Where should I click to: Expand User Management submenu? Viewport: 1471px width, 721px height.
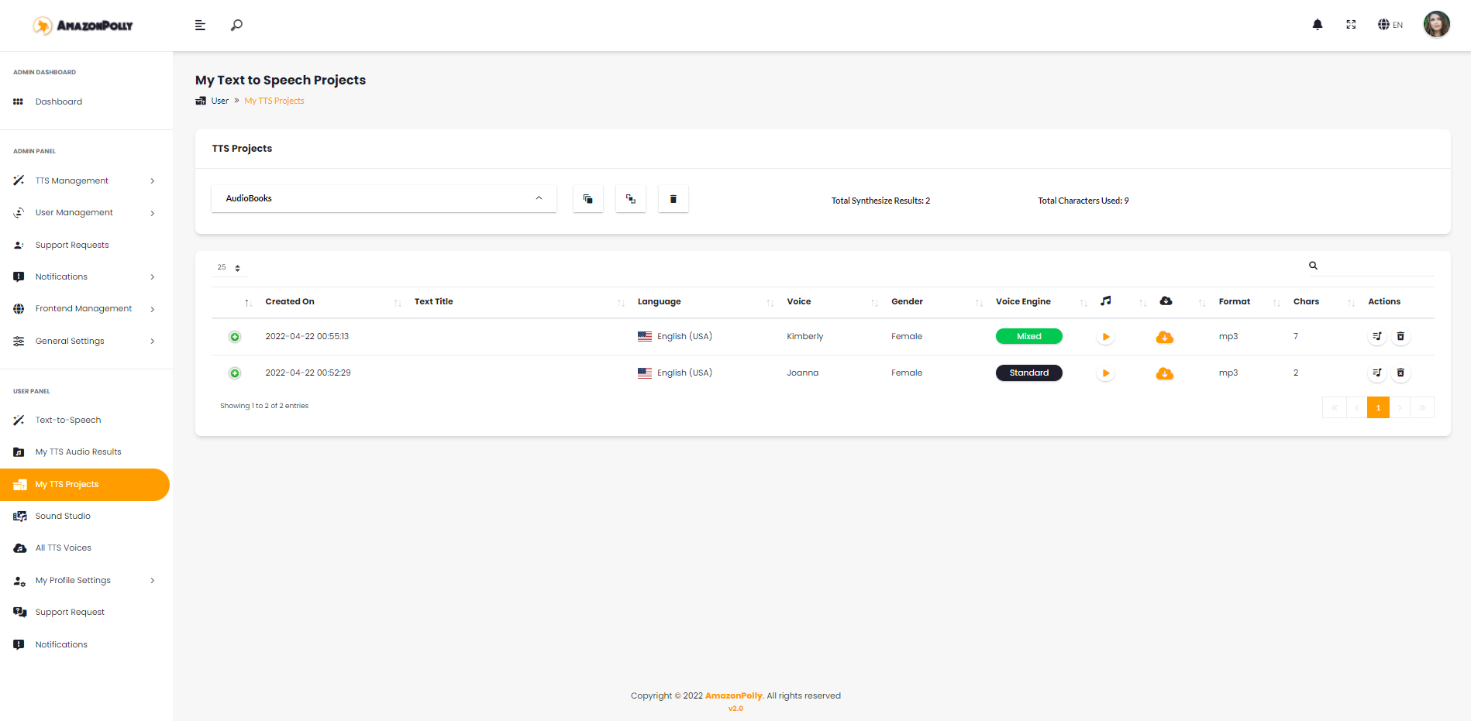tap(85, 213)
